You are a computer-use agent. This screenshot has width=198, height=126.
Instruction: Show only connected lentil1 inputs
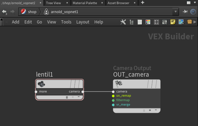(x=73, y=97)
